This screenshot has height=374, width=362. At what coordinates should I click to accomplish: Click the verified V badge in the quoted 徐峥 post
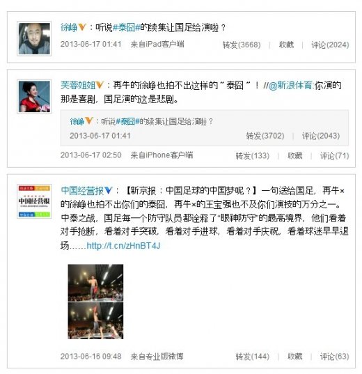tap(88, 120)
